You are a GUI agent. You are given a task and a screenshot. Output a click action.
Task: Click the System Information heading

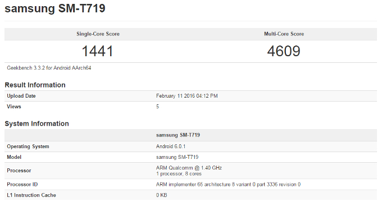pyautogui.click(x=37, y=123)
